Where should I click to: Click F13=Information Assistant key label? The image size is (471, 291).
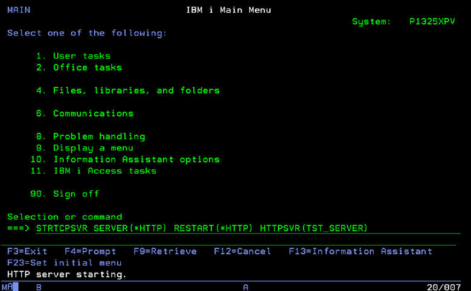point(360,251)
